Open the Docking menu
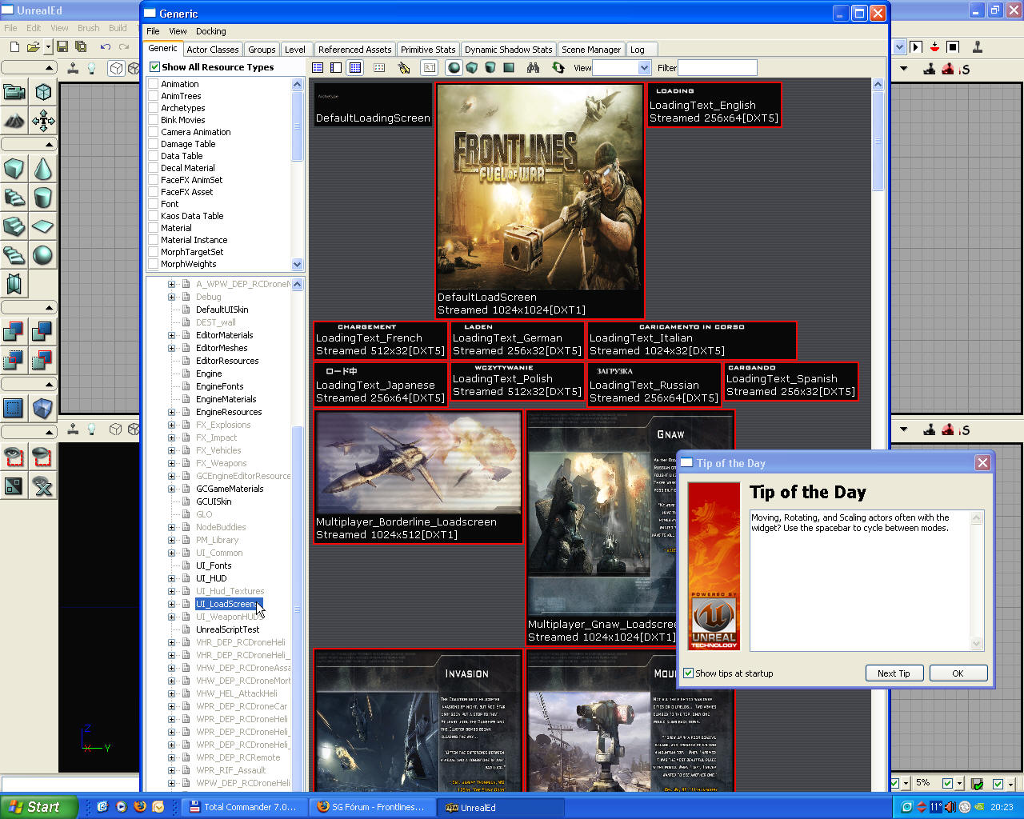The image size is (1024, 819). pos(210,31)
